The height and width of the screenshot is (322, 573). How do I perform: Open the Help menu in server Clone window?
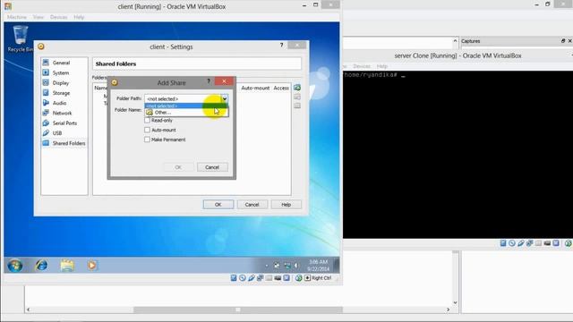click(x=382, y=66)
